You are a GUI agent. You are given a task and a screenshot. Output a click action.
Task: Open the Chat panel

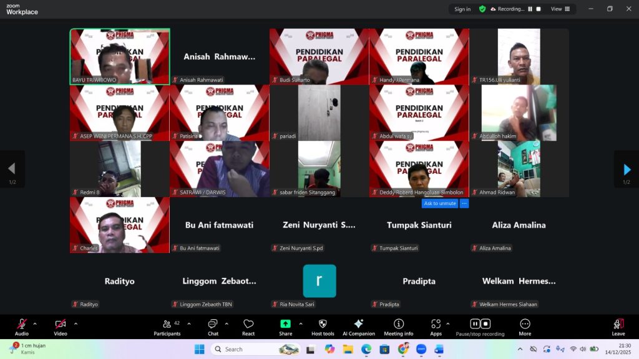point(213,324)
